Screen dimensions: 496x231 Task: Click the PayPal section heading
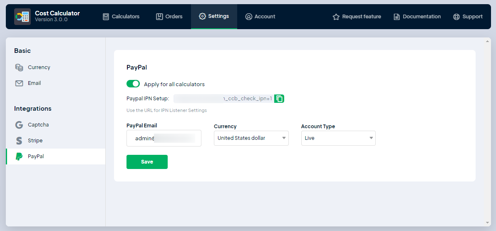(x=136, y=67)
